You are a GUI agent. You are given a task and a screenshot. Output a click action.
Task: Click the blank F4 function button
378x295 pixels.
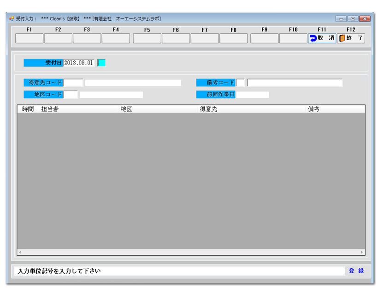coord(116,38)
